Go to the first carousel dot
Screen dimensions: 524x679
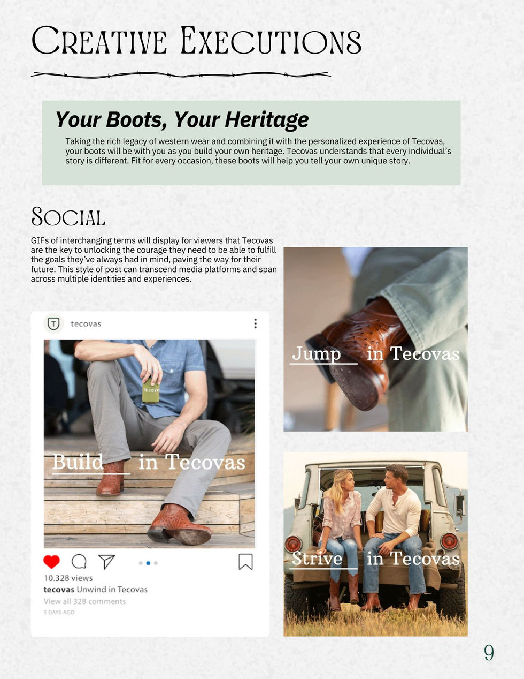[x=141, y=563]
